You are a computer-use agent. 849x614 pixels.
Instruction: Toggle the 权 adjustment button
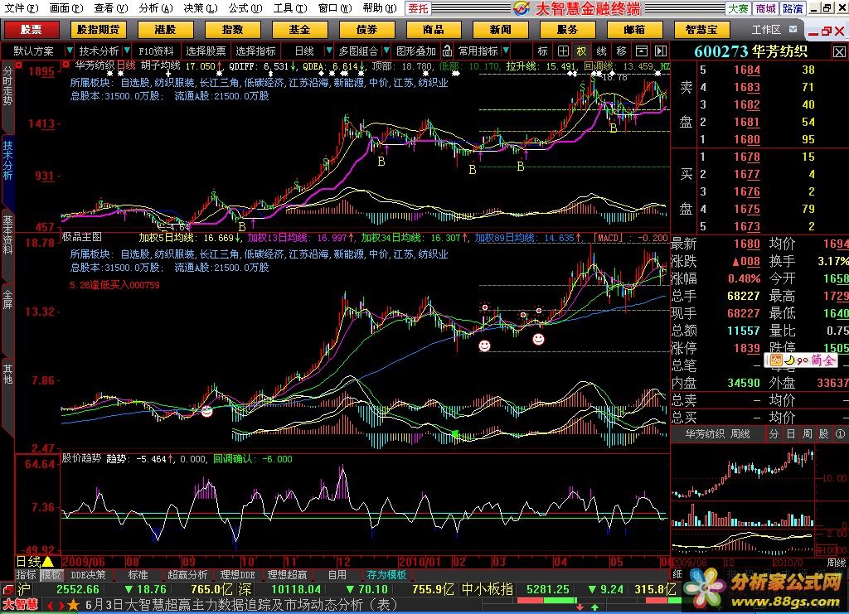tap(582, 51)
